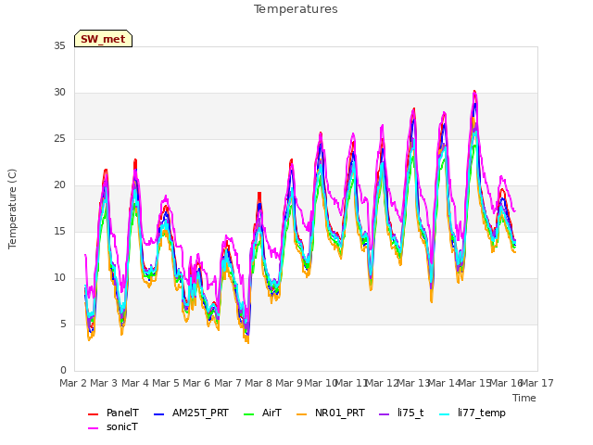The image size is (593, 445).
Task: Click the Mar 2 x-axis tick label
Action: (73, 383)
